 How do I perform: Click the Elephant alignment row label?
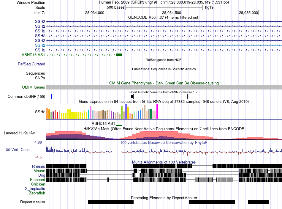(38, 180)
